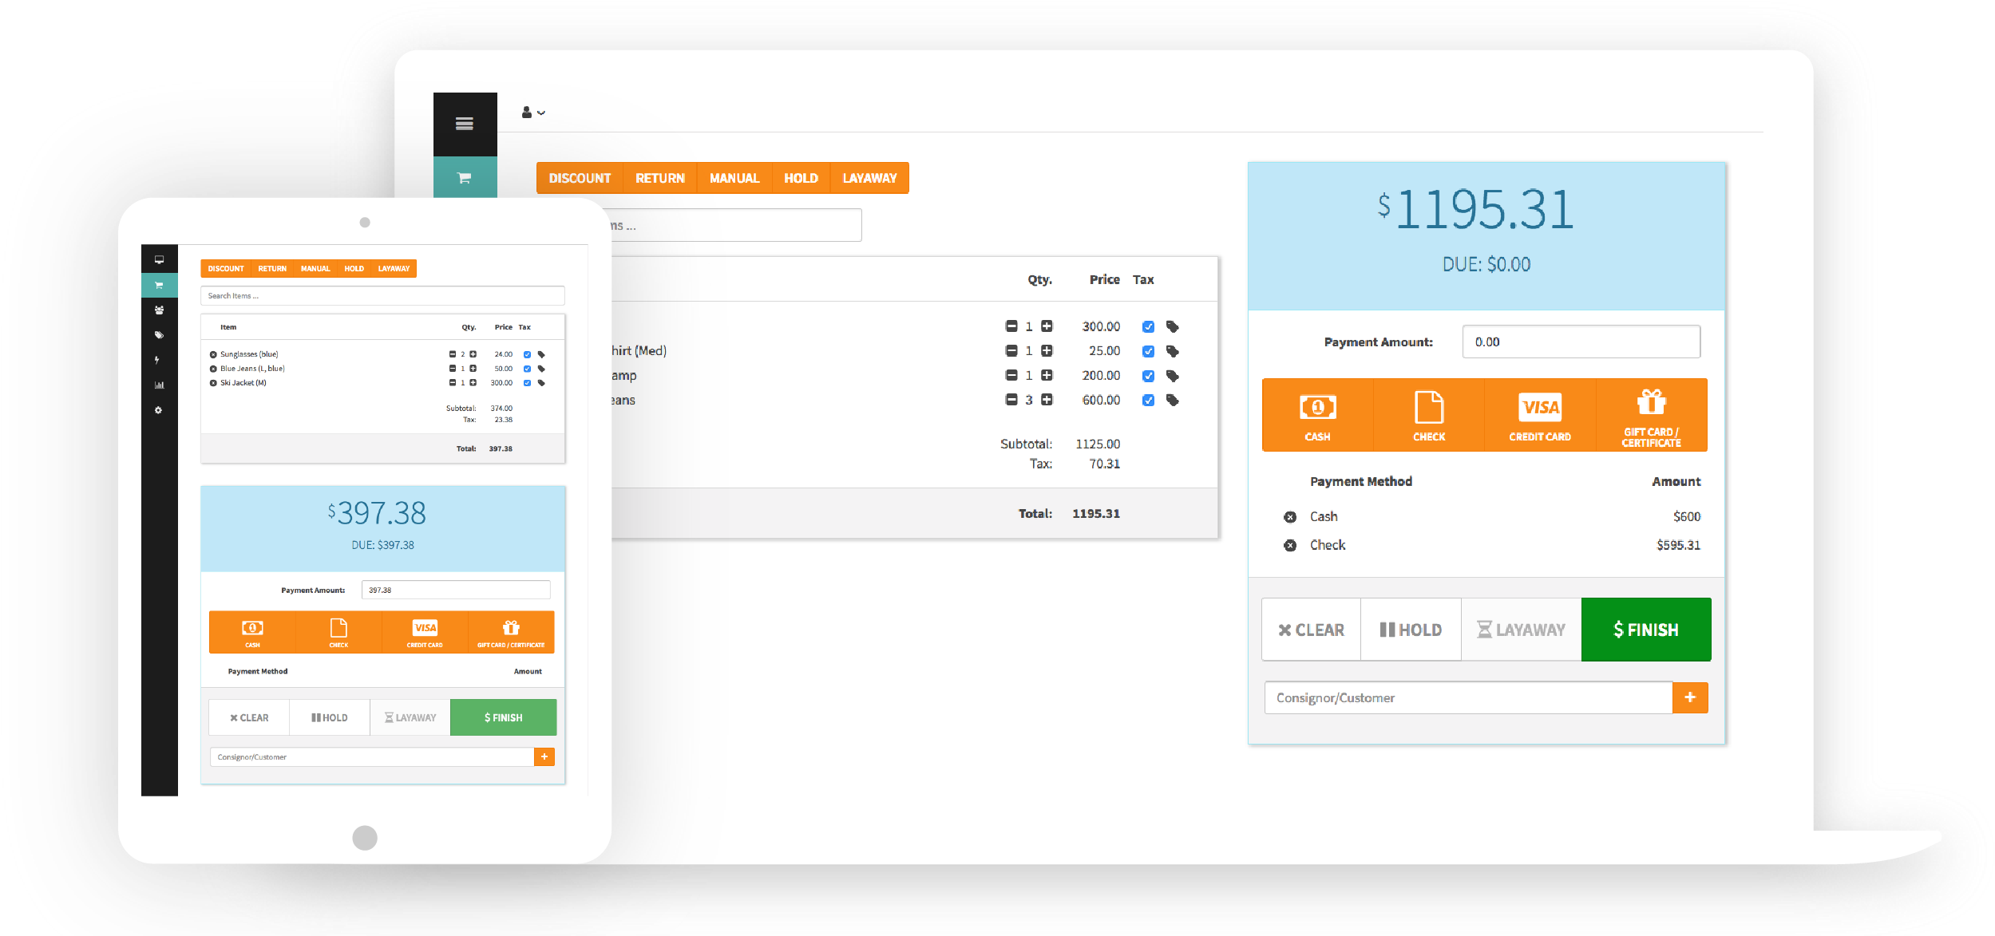Viewport: 1995px width, 936px height.
Task: Open the customers panel via the people icon
Action: [160, 310]
